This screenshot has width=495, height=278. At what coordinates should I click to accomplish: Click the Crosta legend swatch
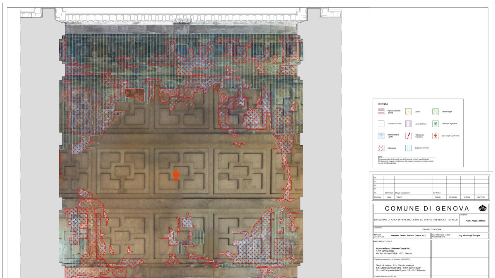click(x=381, y=124)
